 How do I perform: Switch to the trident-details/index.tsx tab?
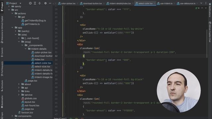tap(119, 3)
